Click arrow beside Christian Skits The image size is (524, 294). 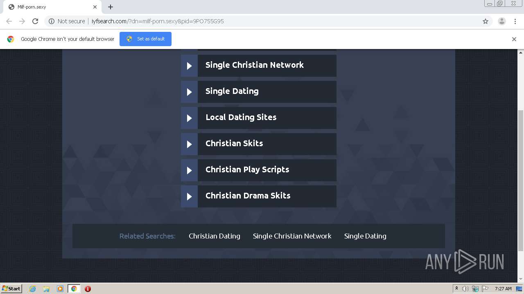189,144
